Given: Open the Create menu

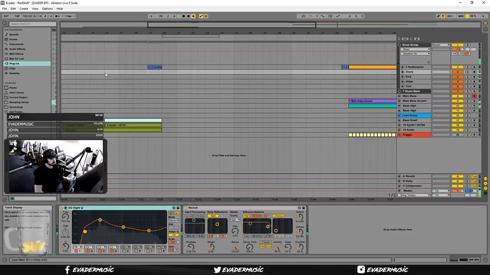Looking at the screenshot, I should click(x=24, y=9).
